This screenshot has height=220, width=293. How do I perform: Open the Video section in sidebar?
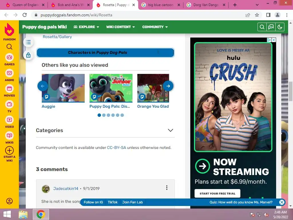pos(9,122)
